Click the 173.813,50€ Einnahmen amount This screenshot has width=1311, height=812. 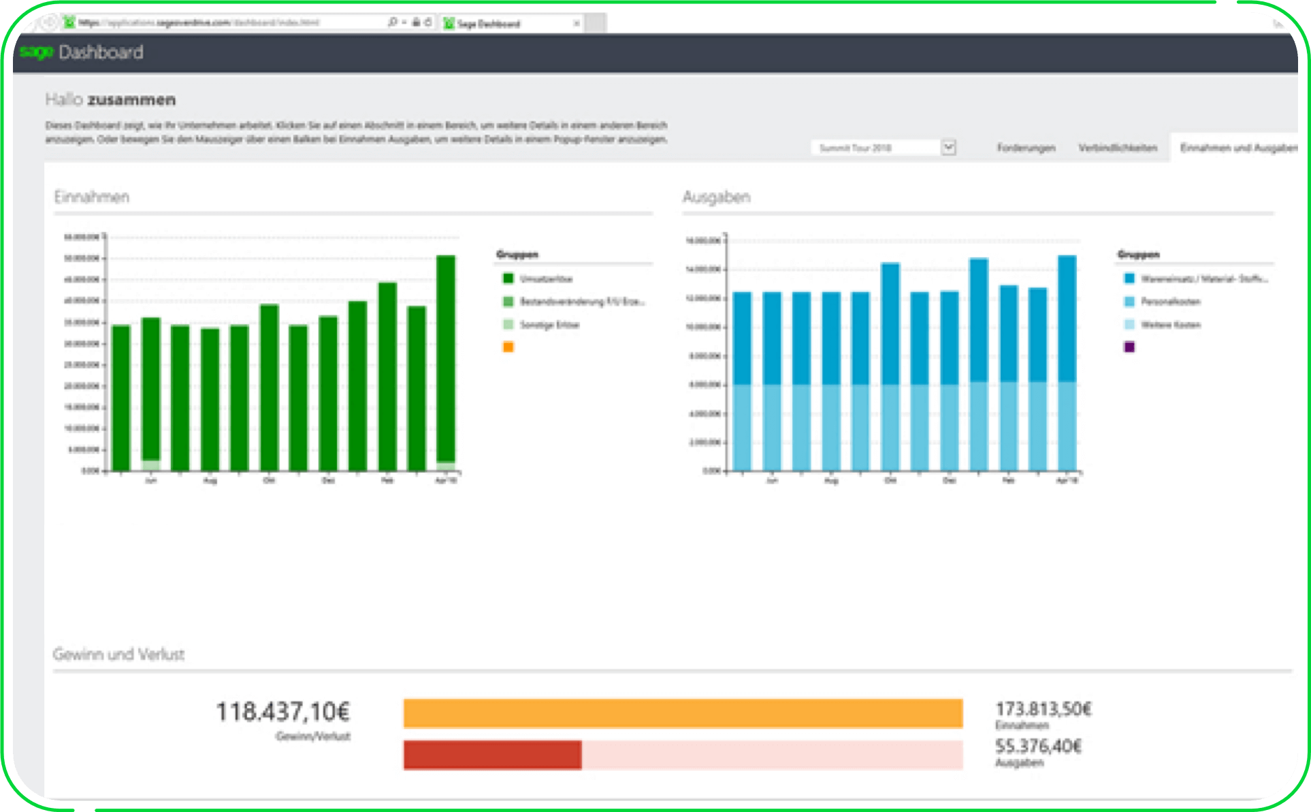[x=1043, y=709]
